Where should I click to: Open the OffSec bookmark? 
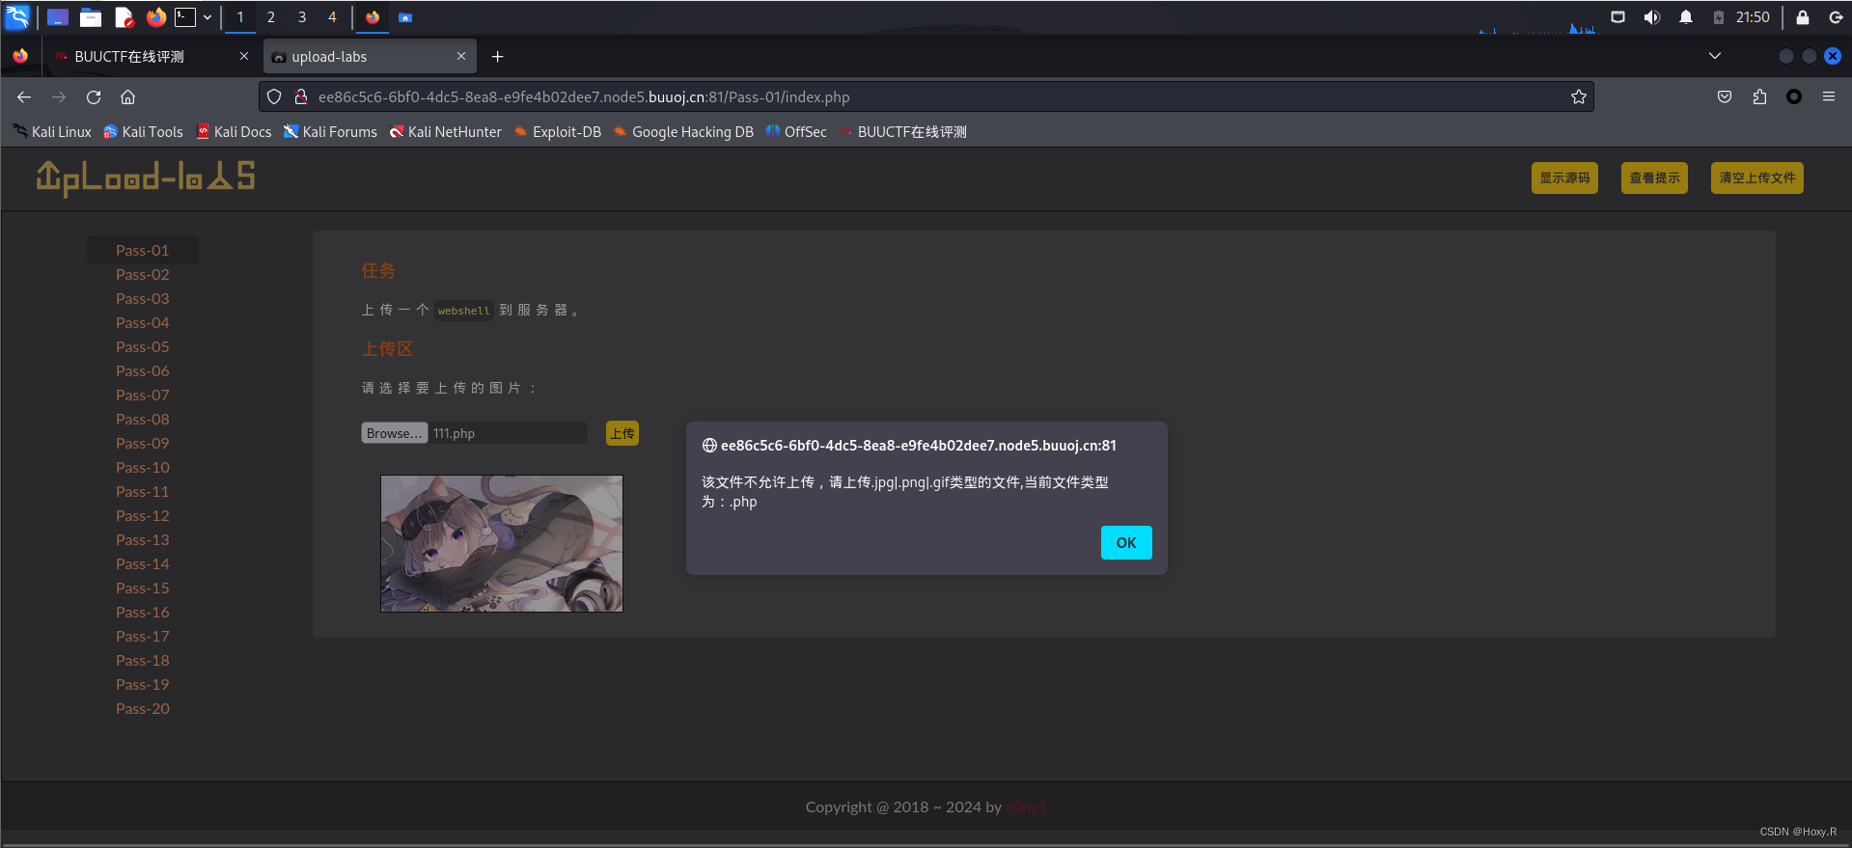click(x=796, y=132)
